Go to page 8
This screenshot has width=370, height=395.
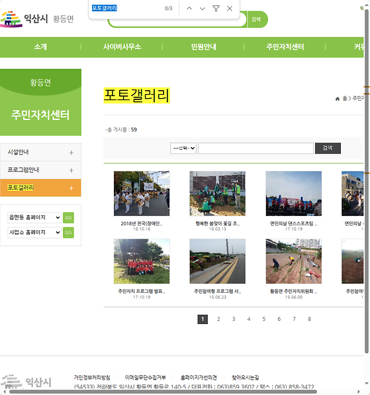[309, 319]
